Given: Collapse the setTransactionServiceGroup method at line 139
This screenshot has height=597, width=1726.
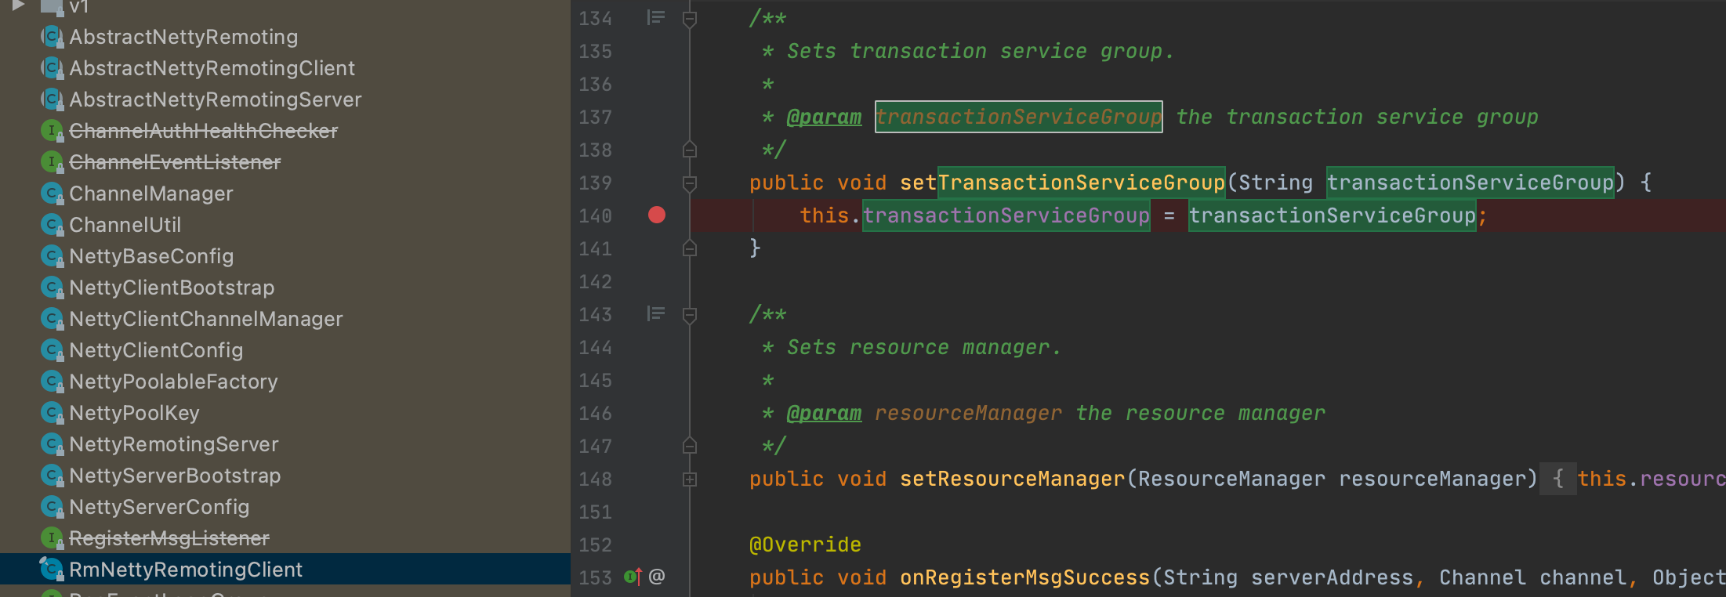Looking at the screenshot, I should (690, 183).
